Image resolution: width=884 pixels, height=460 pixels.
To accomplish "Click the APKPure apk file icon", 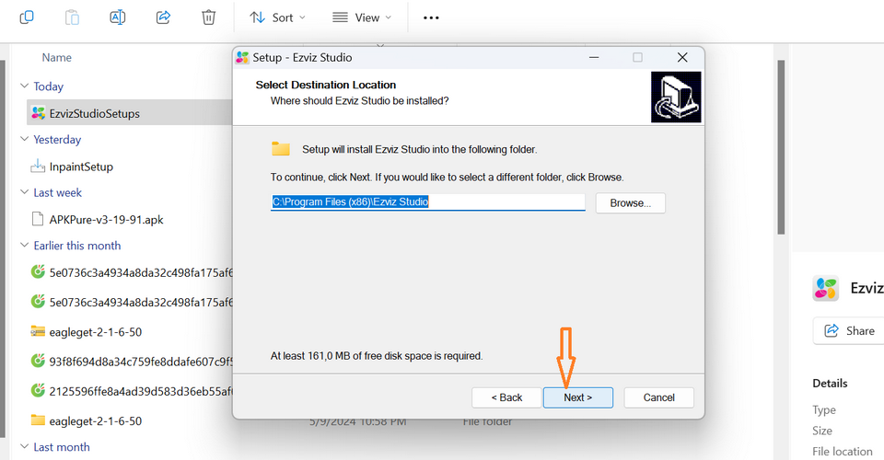I will 38,219.
